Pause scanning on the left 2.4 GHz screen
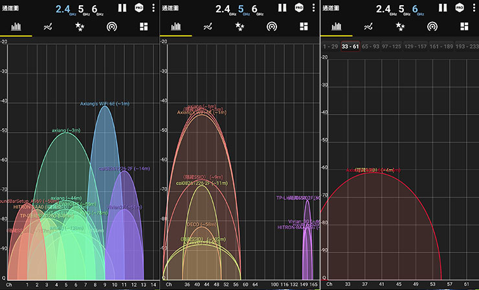This screenshot has width=479, height=290. pos(122,8)
